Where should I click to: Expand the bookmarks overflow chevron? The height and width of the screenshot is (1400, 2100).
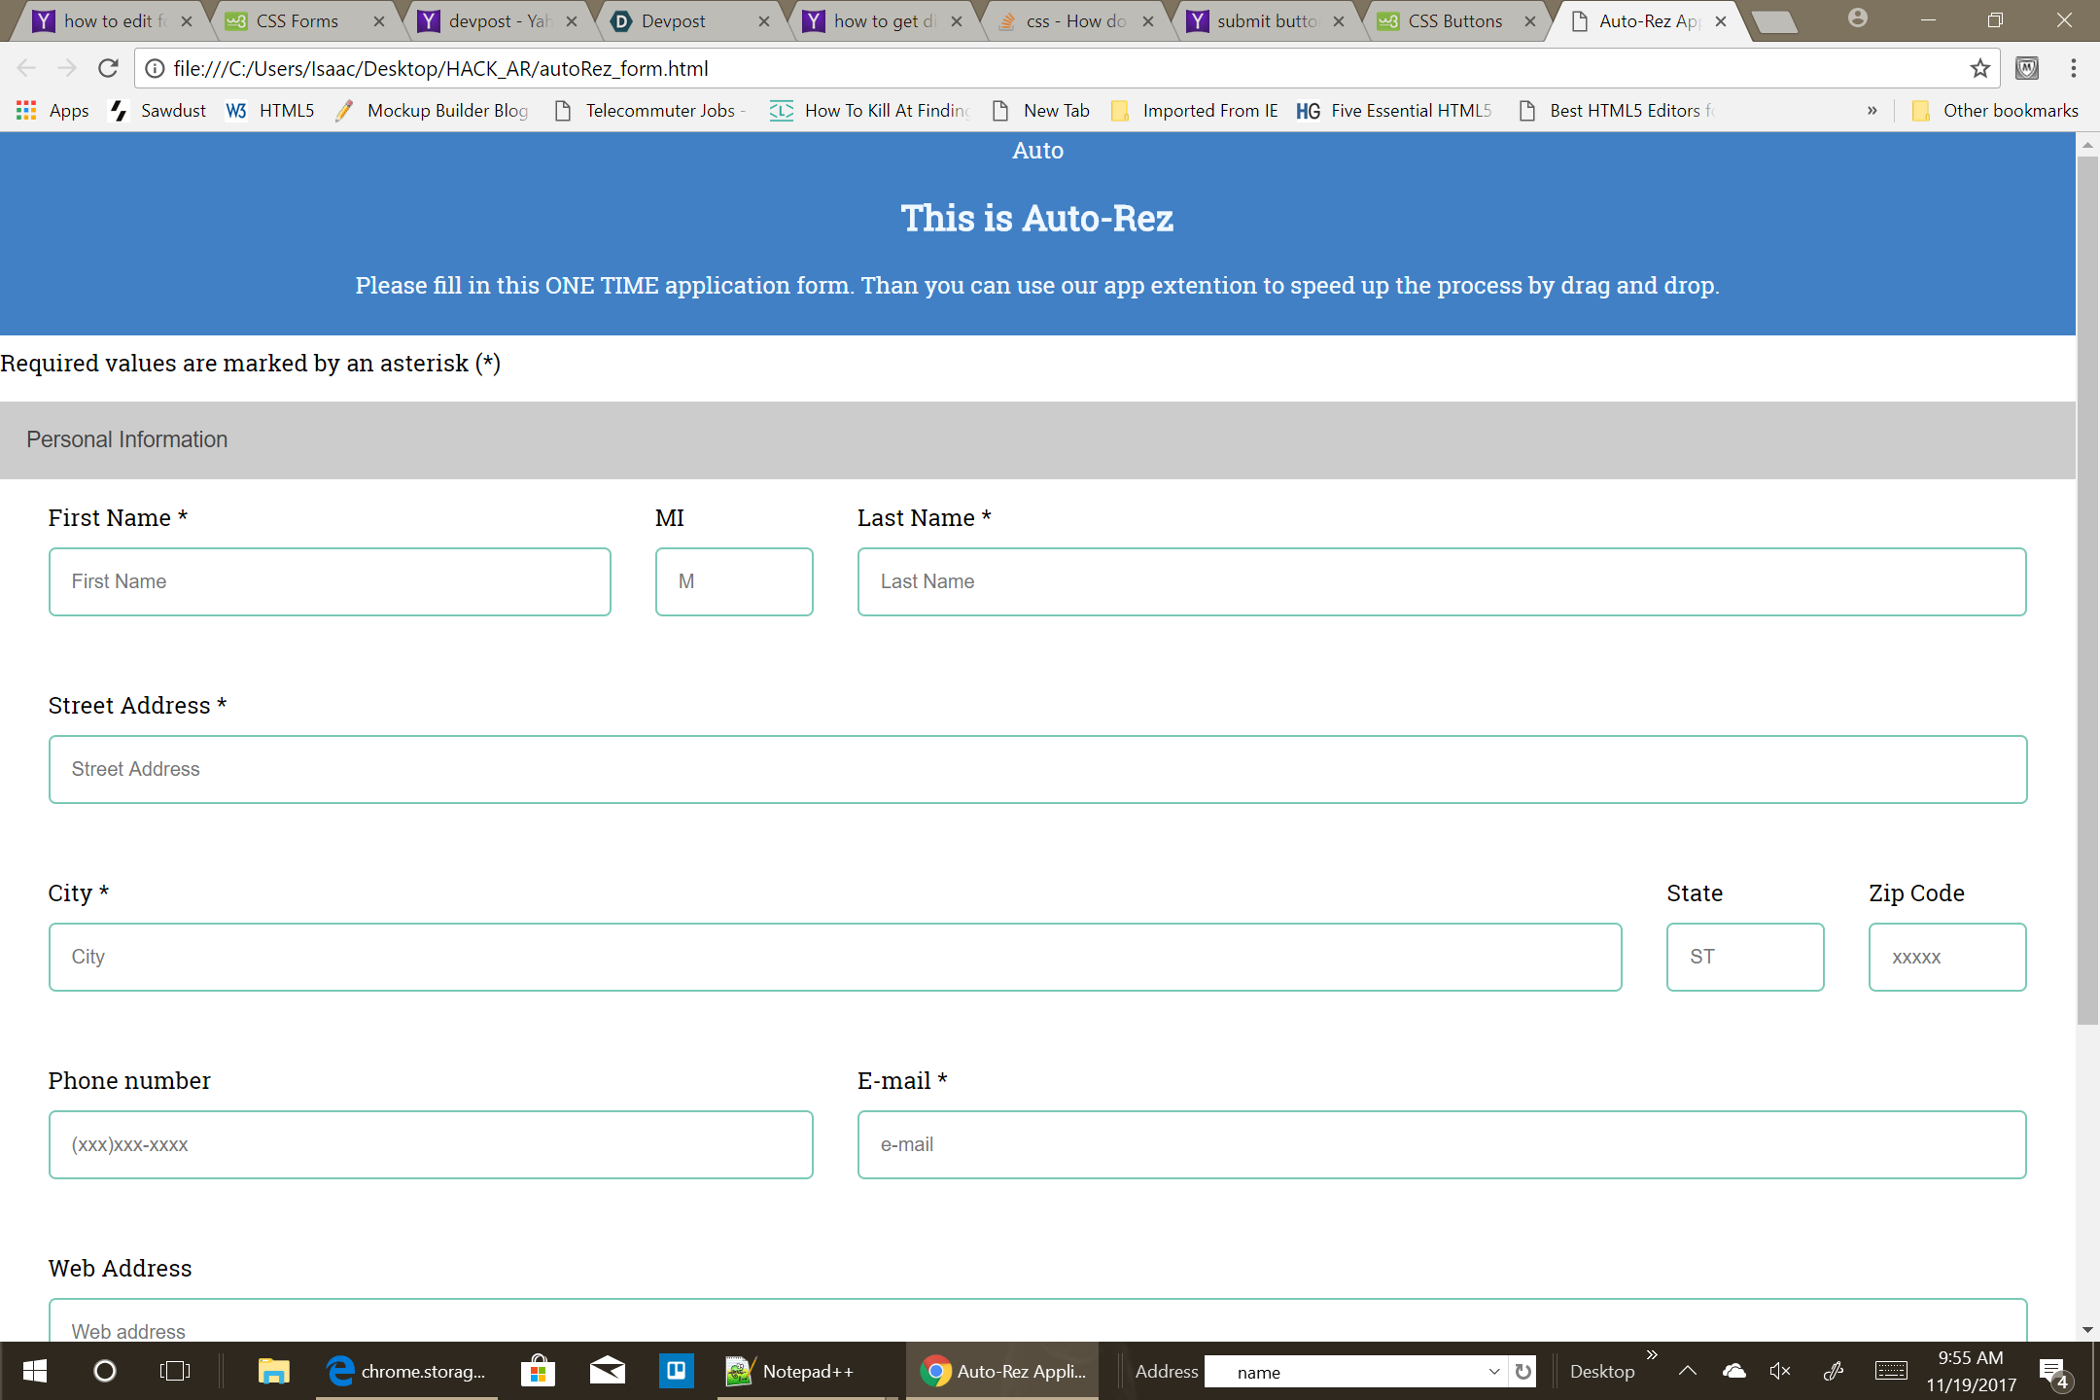point(1872,111)
